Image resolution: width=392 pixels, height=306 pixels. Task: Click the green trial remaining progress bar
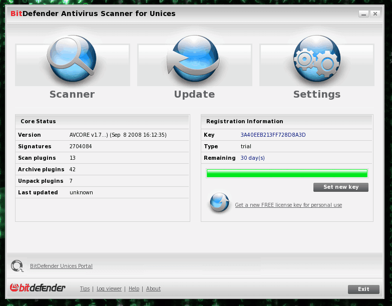(287, 173)
